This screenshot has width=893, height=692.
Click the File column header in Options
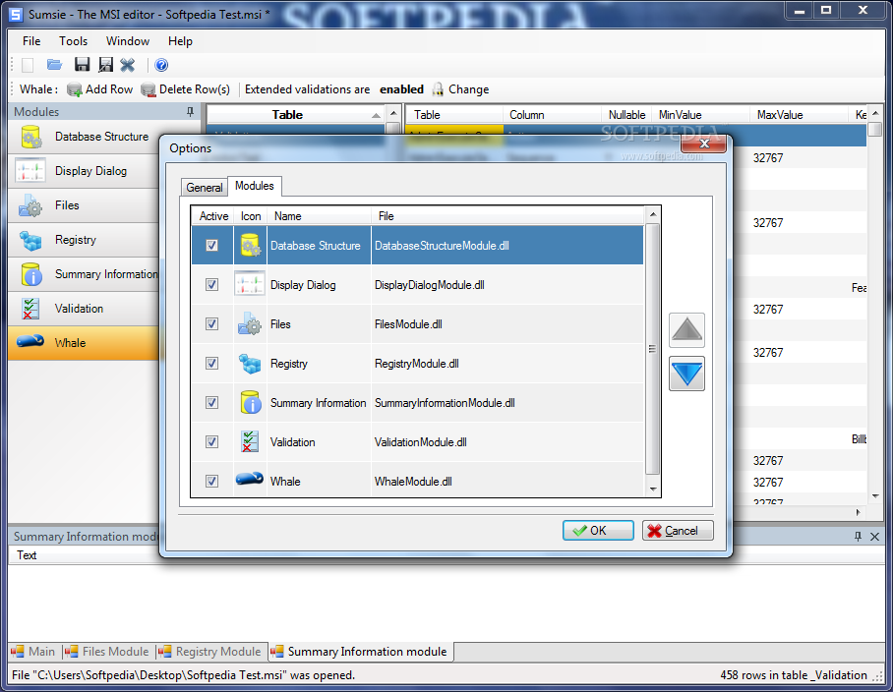coord(508,216)
